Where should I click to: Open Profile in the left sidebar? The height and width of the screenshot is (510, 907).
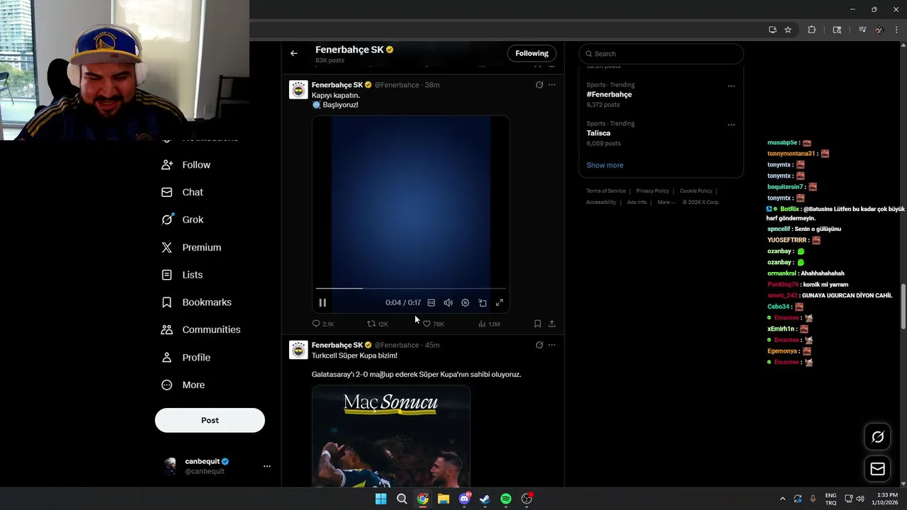pos(186,357)
